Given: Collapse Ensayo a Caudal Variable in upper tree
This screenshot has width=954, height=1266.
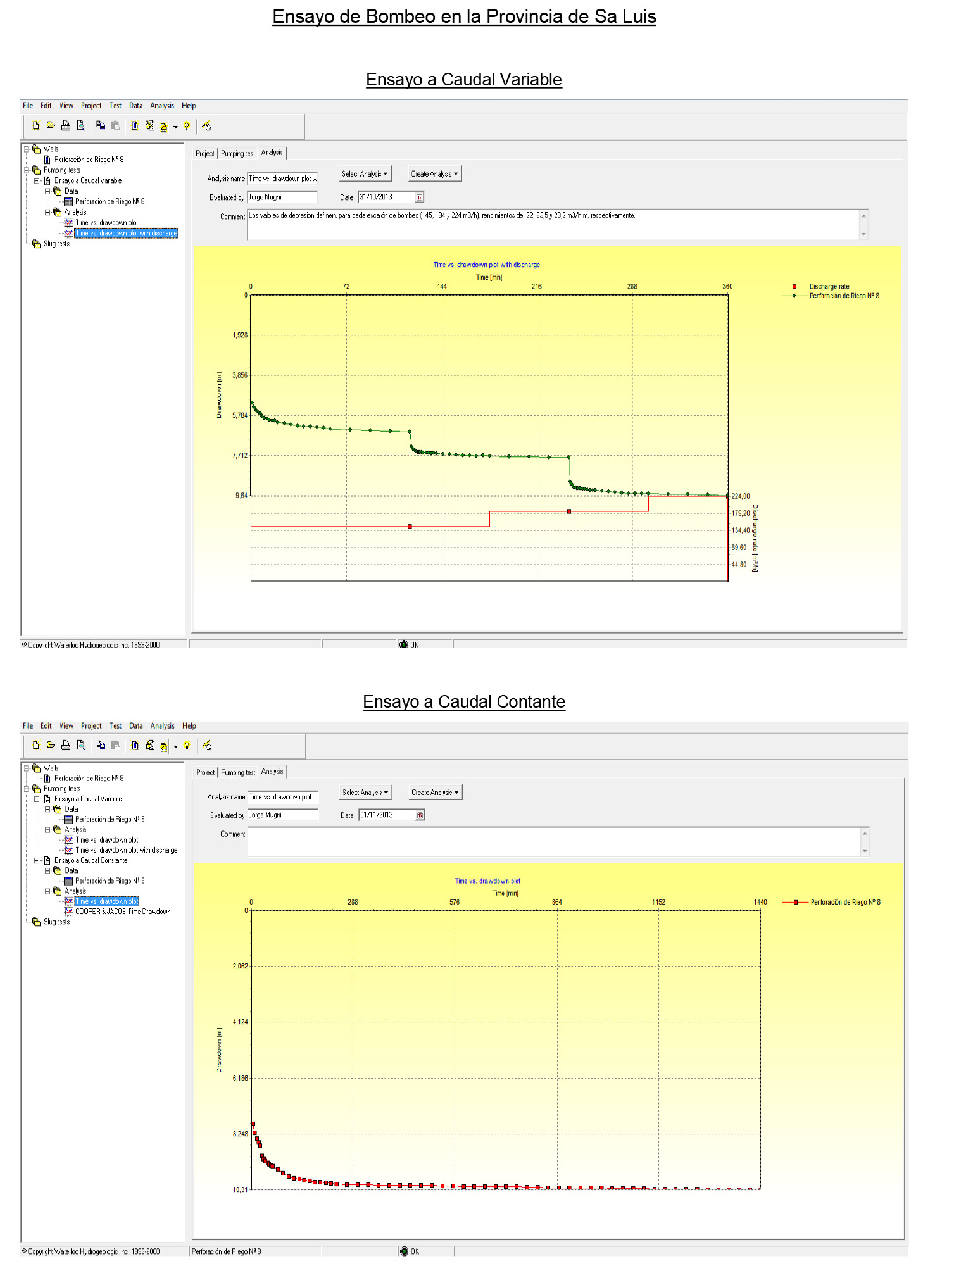Looking at the screenshot, I should [x=37, y=180].
